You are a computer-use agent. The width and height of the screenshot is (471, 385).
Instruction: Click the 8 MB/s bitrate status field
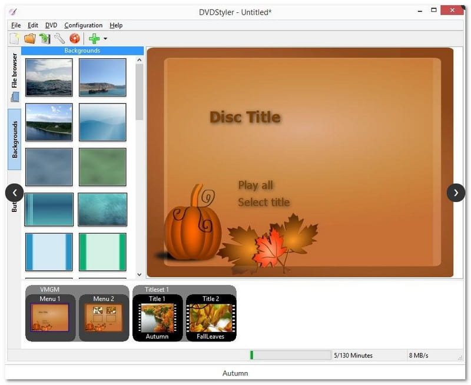point(419,356)
